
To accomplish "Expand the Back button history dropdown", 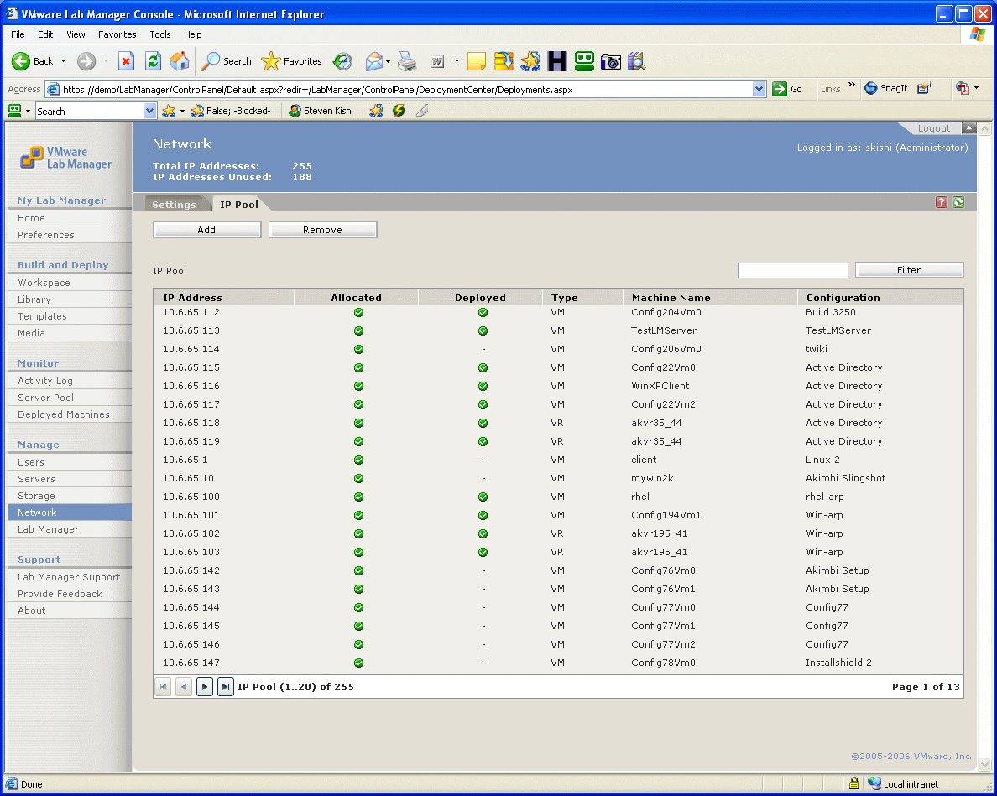I will tap(63, 61).
